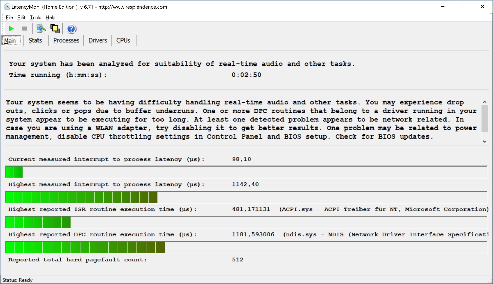Click the overlapping yellow squares toolbar icon

55,28
